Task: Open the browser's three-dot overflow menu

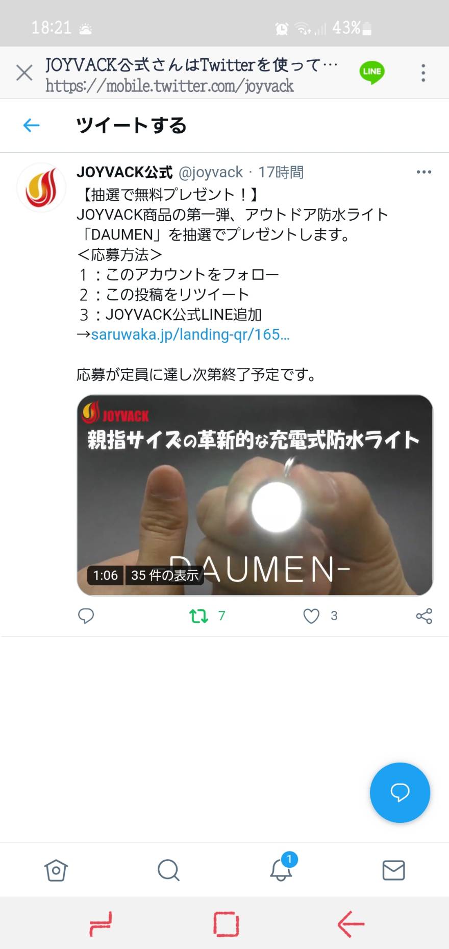Action: [423, 73]
